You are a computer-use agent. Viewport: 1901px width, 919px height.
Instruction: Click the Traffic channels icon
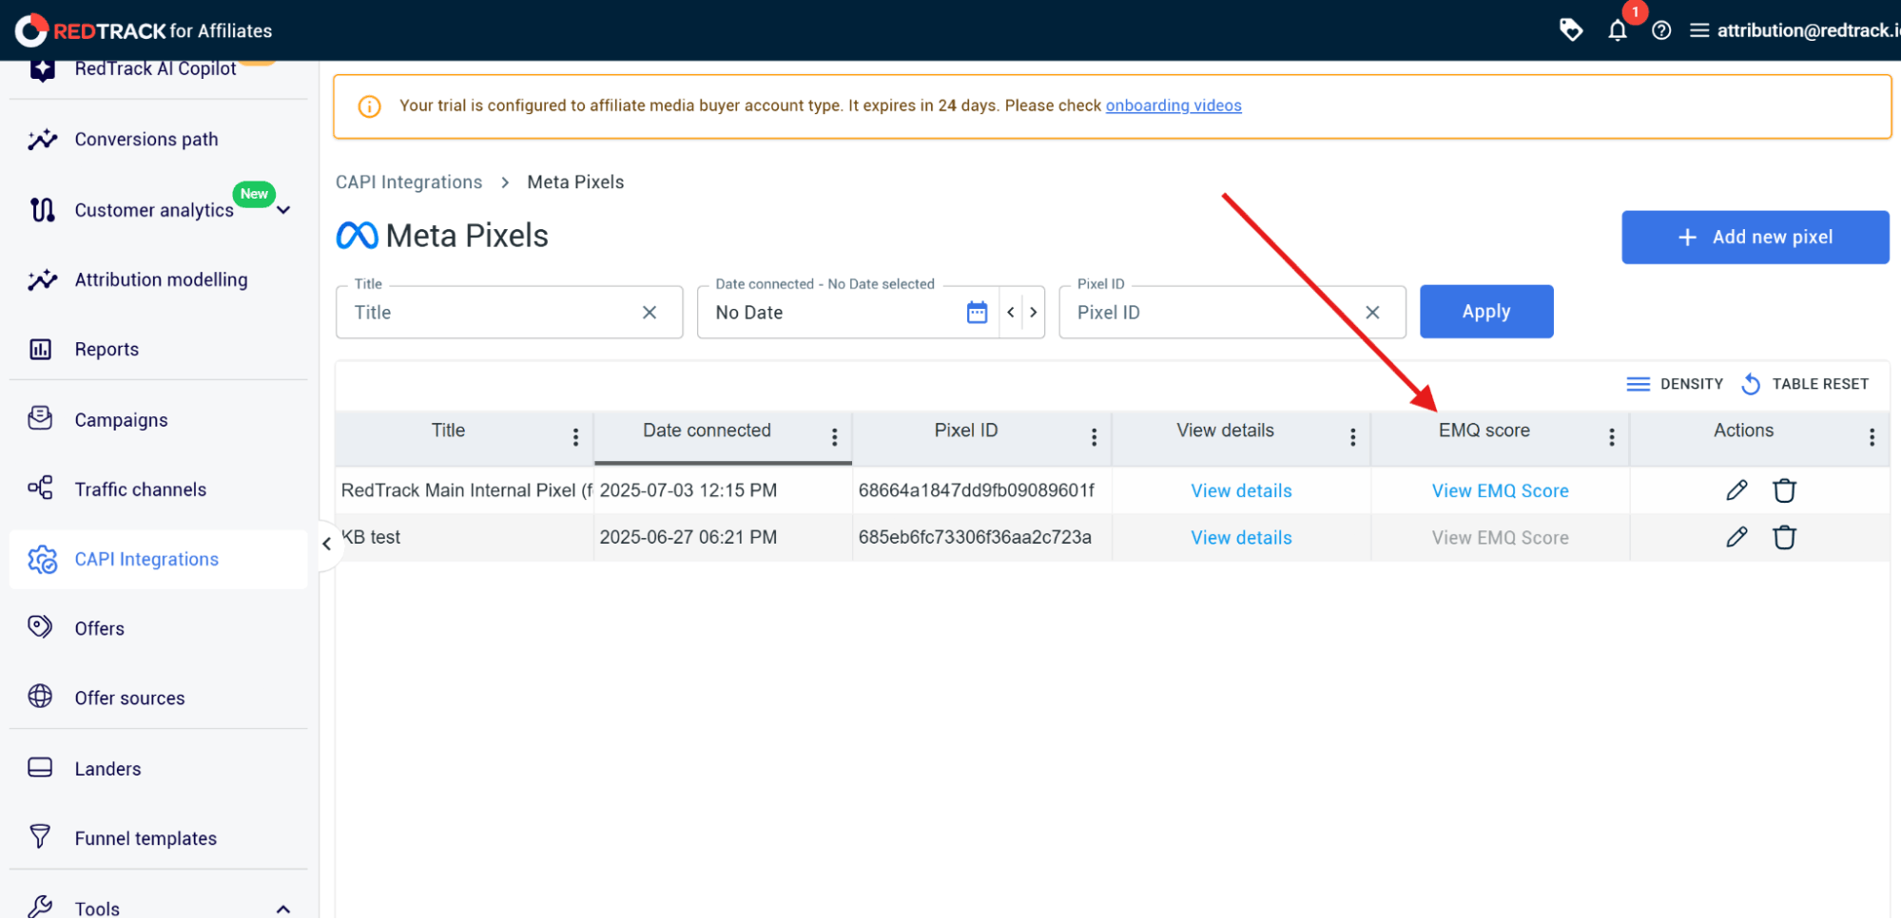tap(41, 488)
